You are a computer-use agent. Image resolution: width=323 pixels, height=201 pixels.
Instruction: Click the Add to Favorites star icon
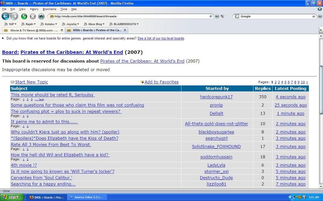click(142, 82)
